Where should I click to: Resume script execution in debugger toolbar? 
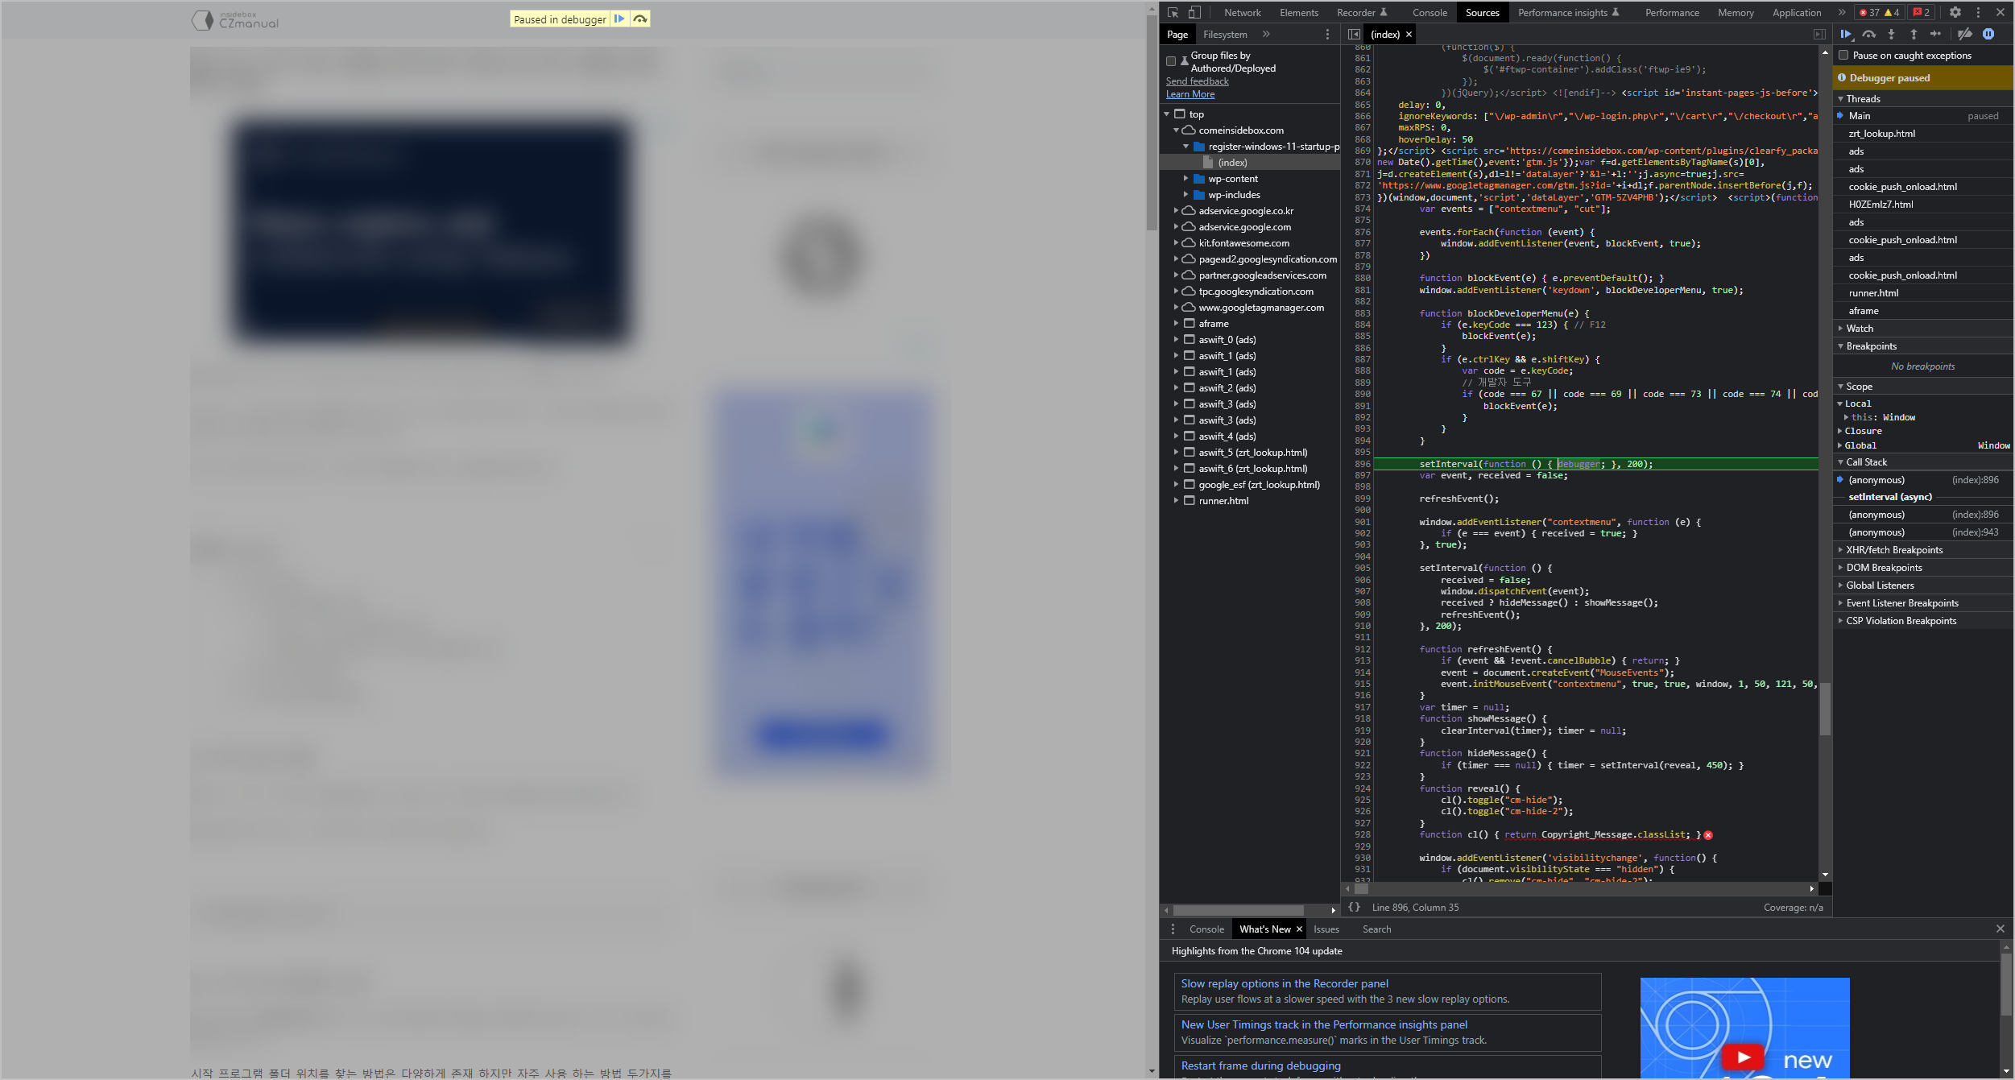coord(1845,34)
